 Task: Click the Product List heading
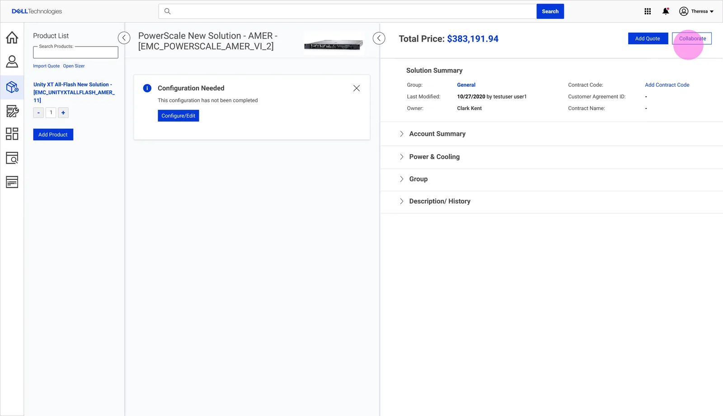(51, 36)
